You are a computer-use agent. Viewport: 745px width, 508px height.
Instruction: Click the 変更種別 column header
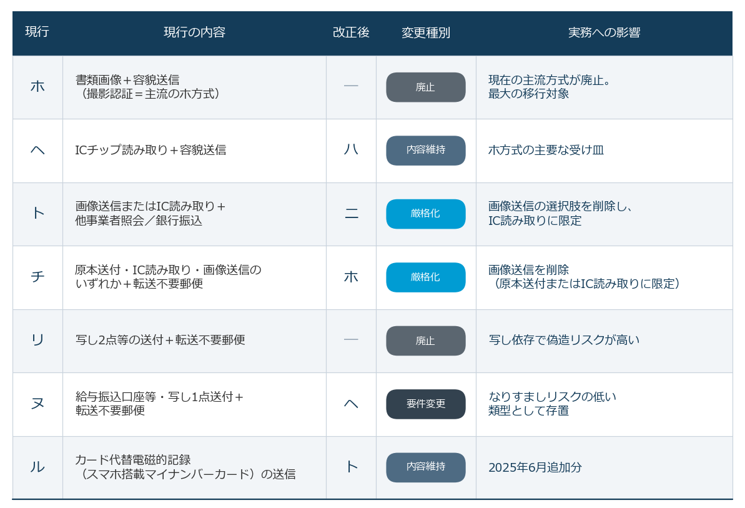click(426, 32)
